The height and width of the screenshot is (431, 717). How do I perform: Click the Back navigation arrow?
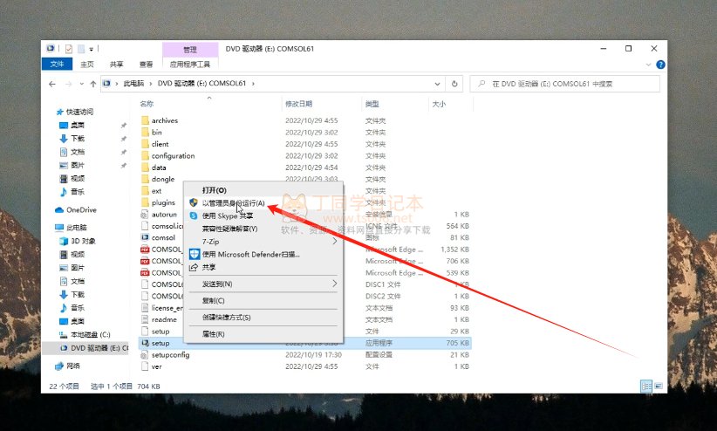[x=52, y=84]
